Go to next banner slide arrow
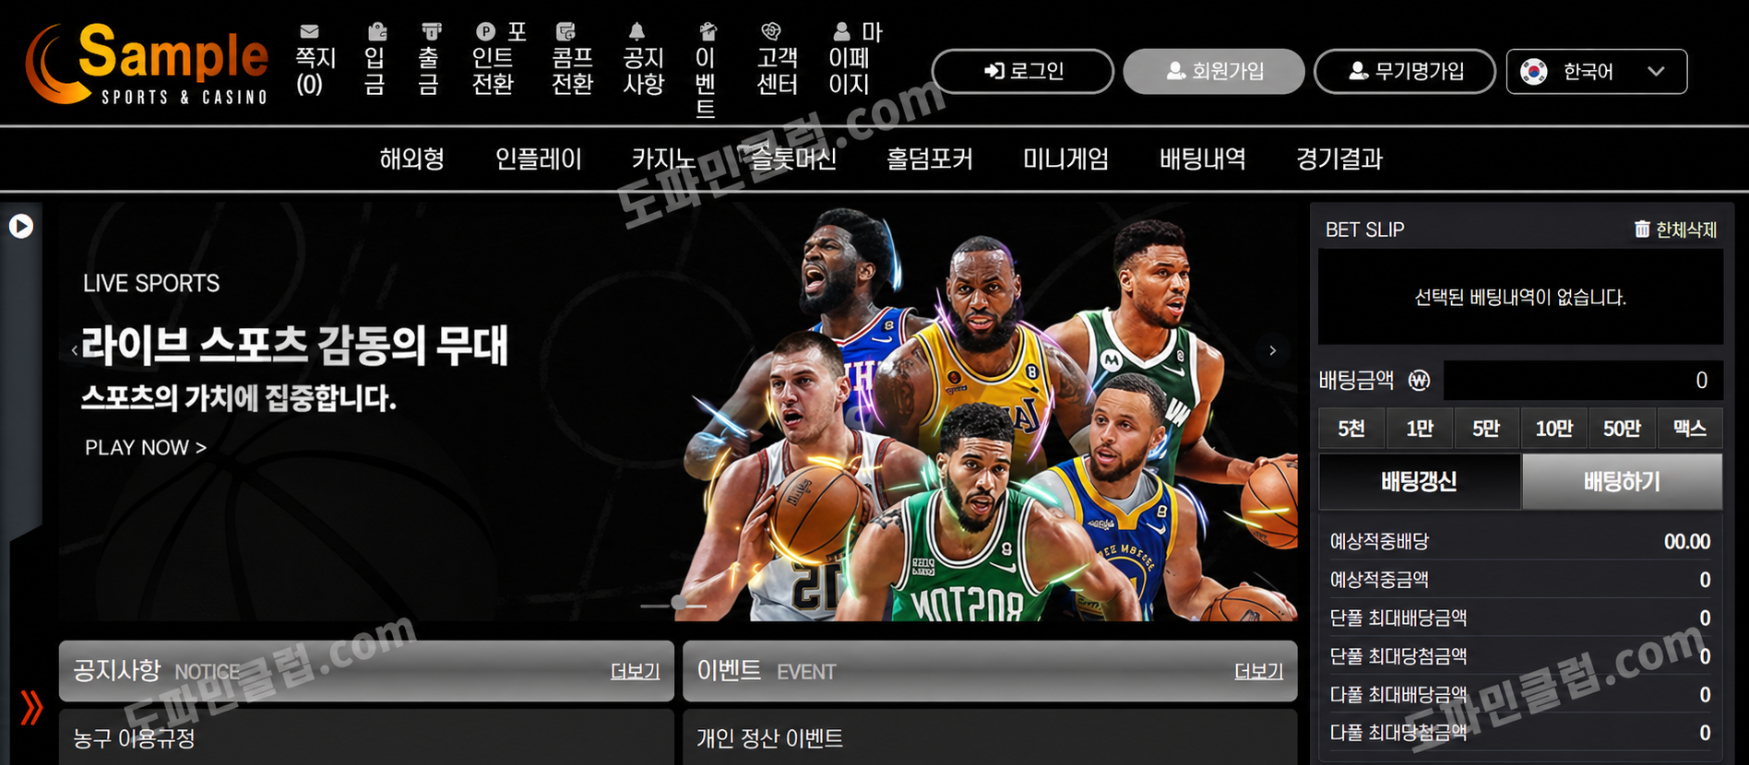The width and height of the screenshot is (1749, 765). pos(1272,350)
